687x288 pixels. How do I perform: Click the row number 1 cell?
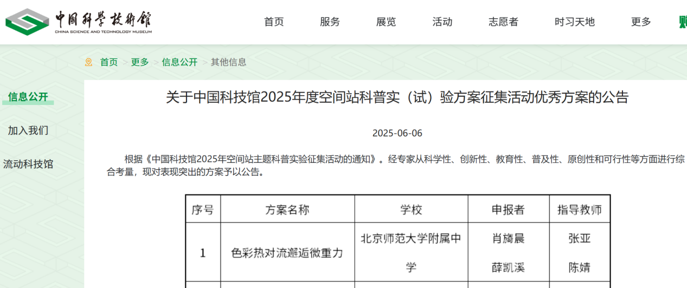coord(203,253)
